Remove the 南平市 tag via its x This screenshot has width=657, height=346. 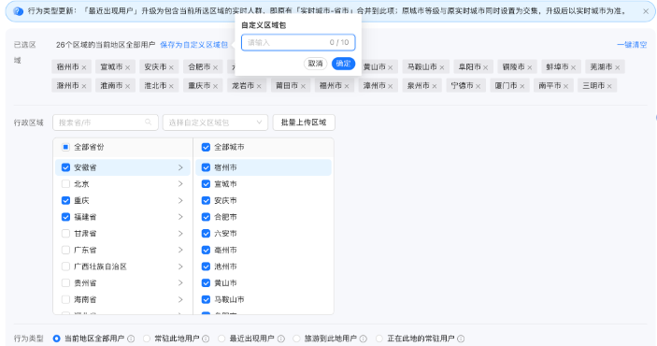pos(565,86)
